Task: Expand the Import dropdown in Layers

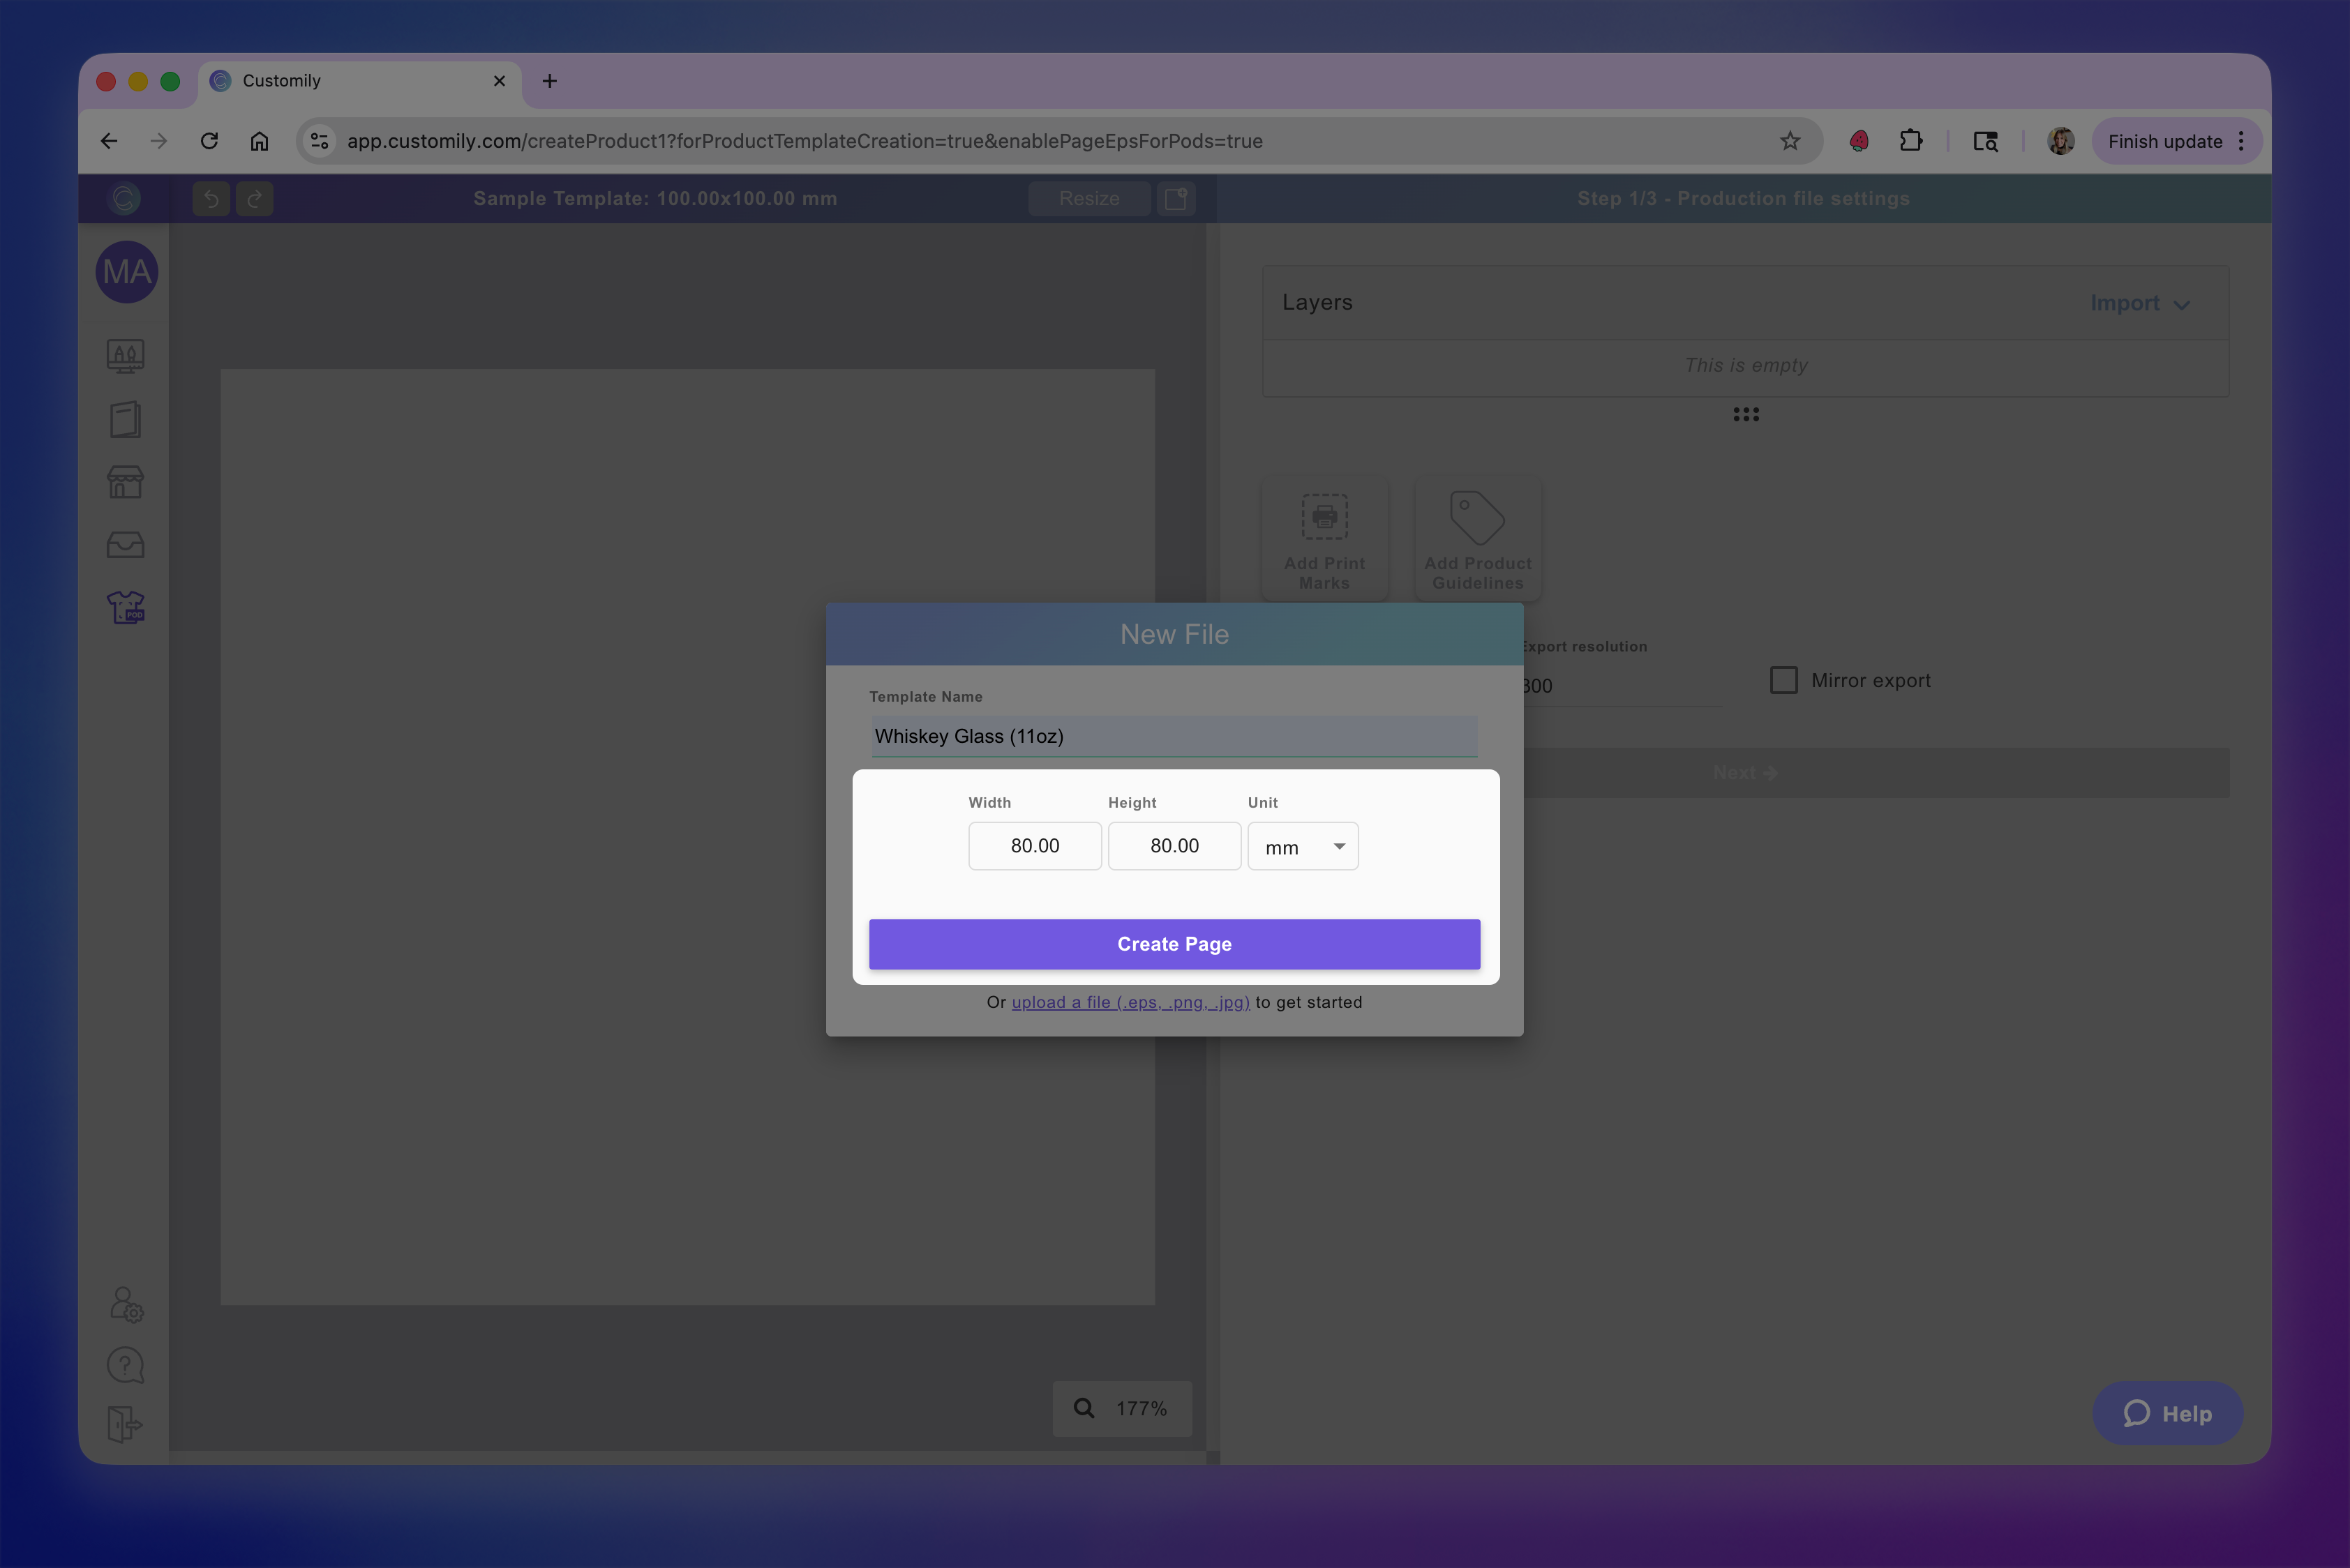Action: coord(2139,303)
